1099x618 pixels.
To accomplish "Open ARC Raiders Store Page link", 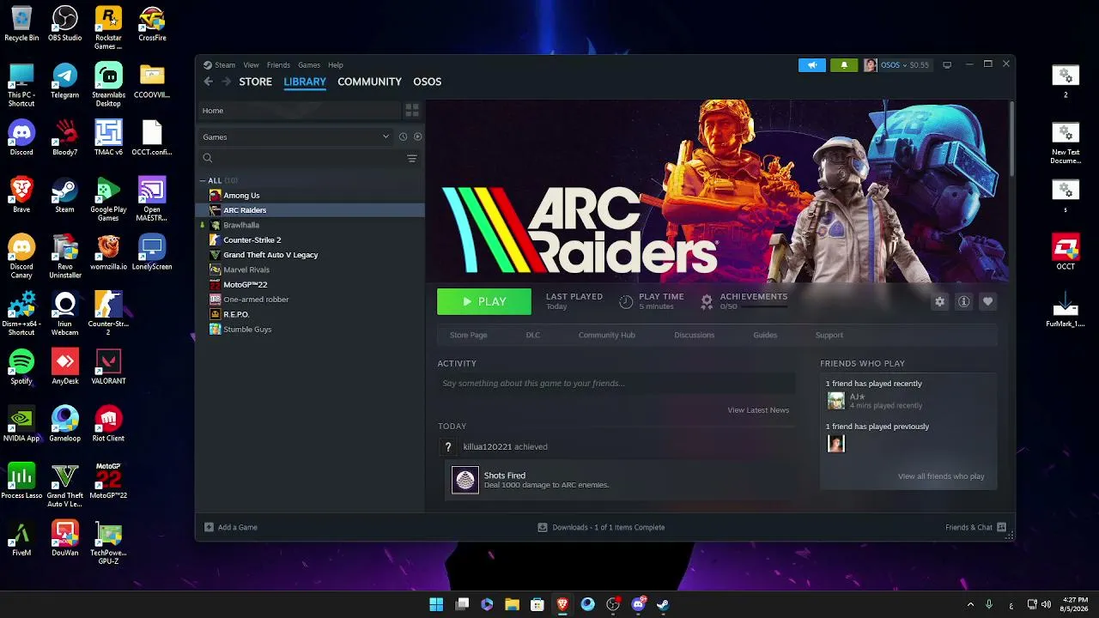I will tap(468, 335).
